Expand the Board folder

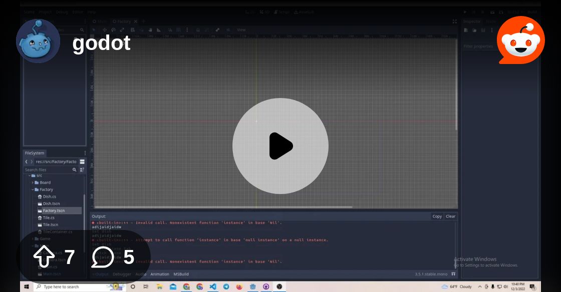pyautogui.click(x=33, y=182)
